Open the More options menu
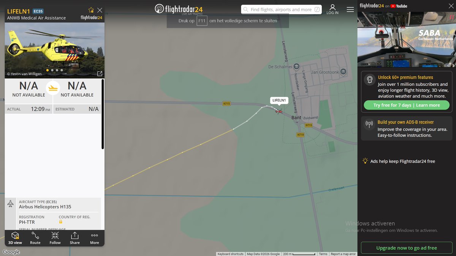The height and width of the screenshot is (256, 456). (95, 238)
